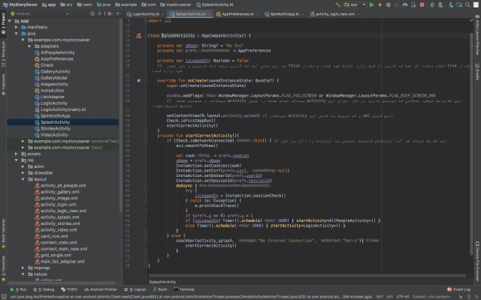
Task: Click the mystorysaver breadcrumb in navigation bar
Action: pyautogui.click(x=176, y=4)
